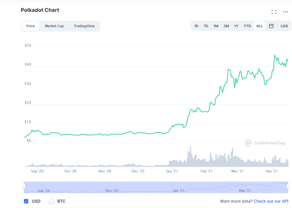Set chart range to 7D

[206, 26]
